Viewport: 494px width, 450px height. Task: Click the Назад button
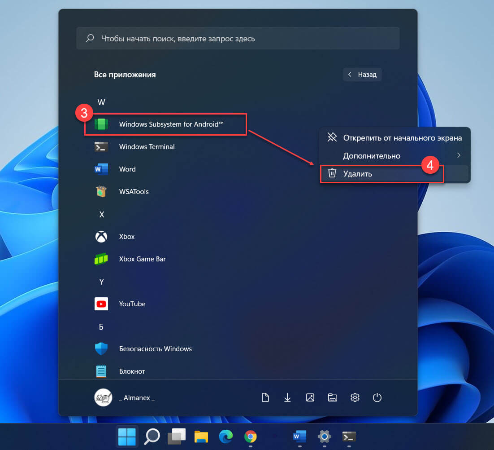click(x=362, y=75)
